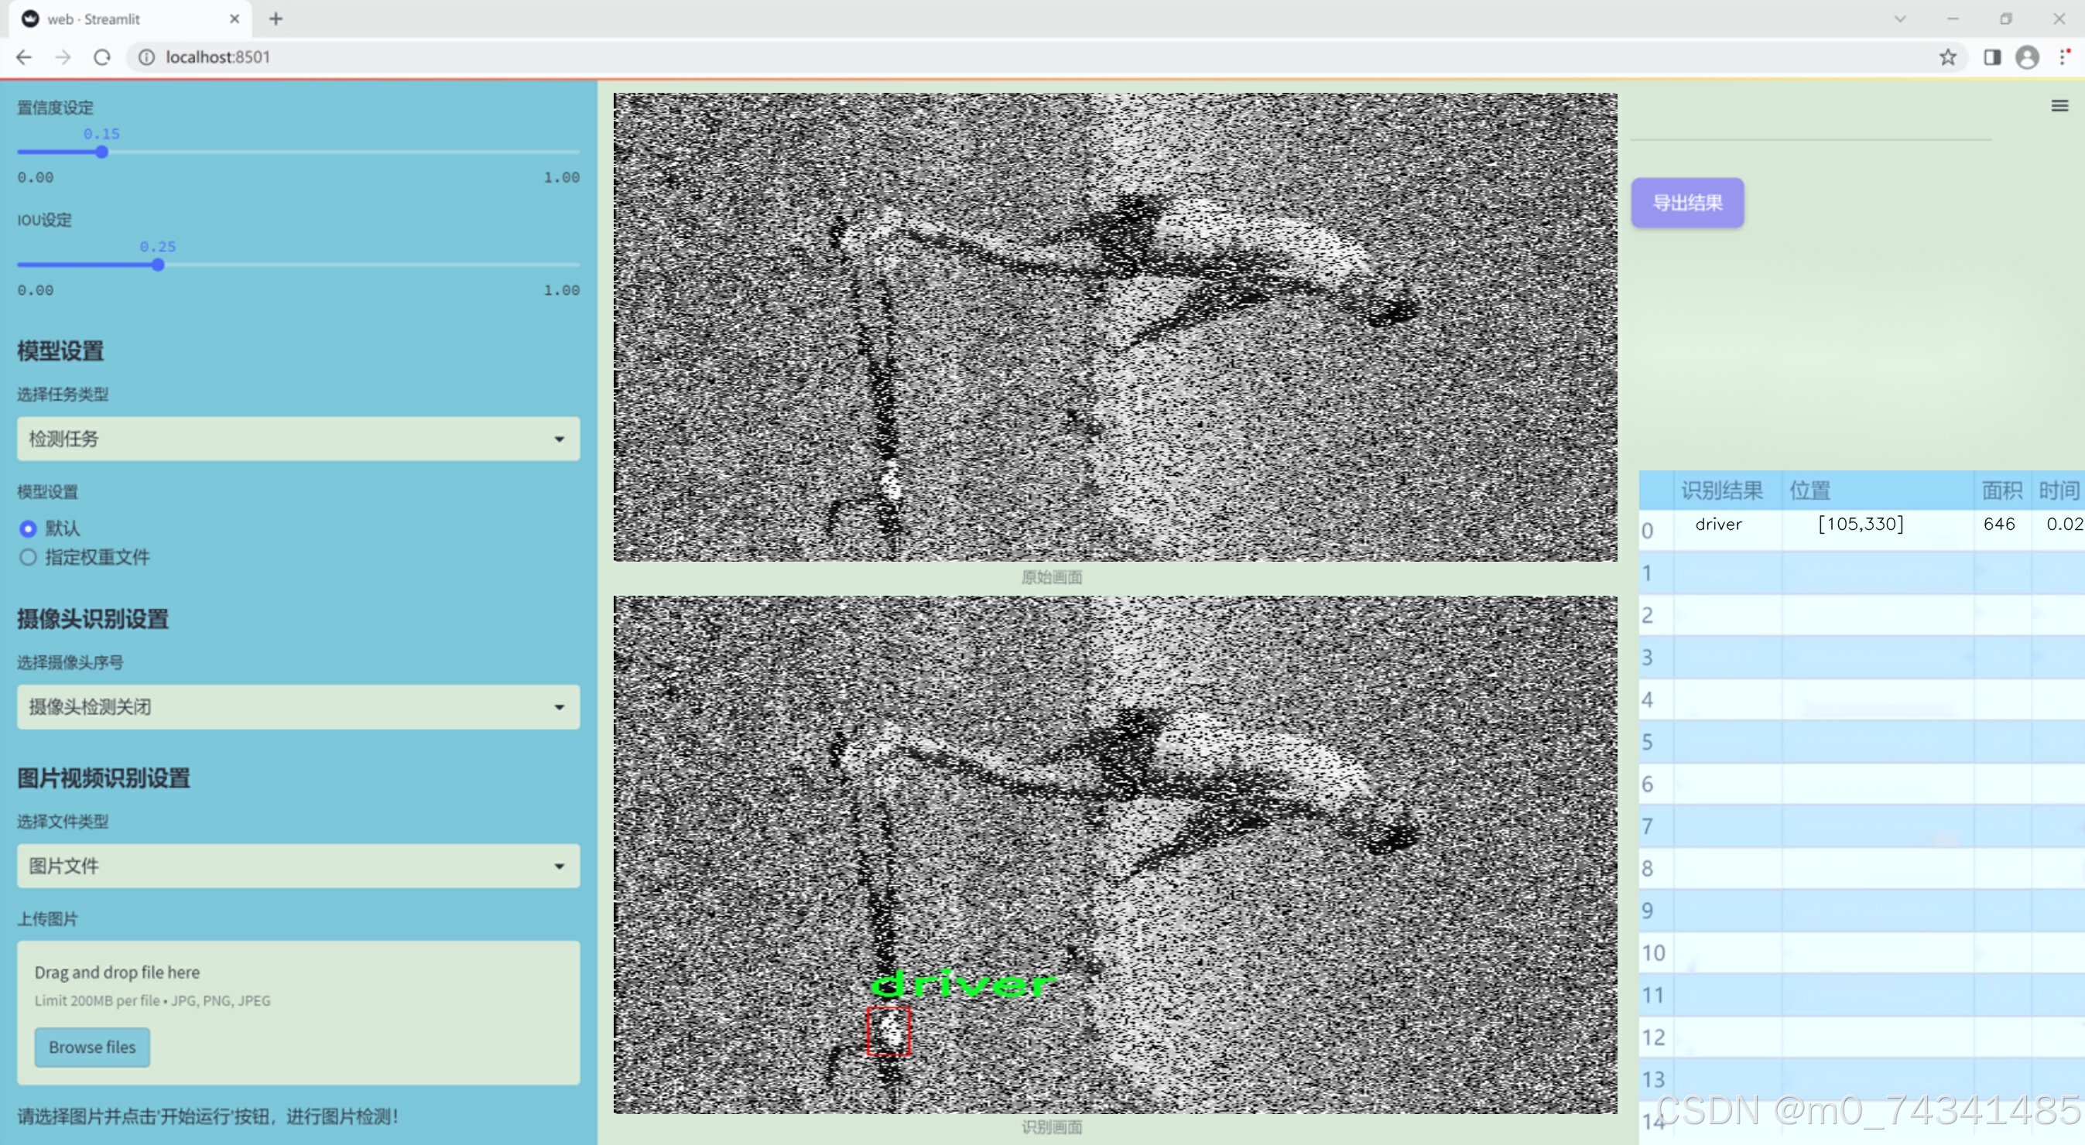Screen dimensions: 2085x1145
Task: Select the 默认 model radio option
Action: click(29, 528)
